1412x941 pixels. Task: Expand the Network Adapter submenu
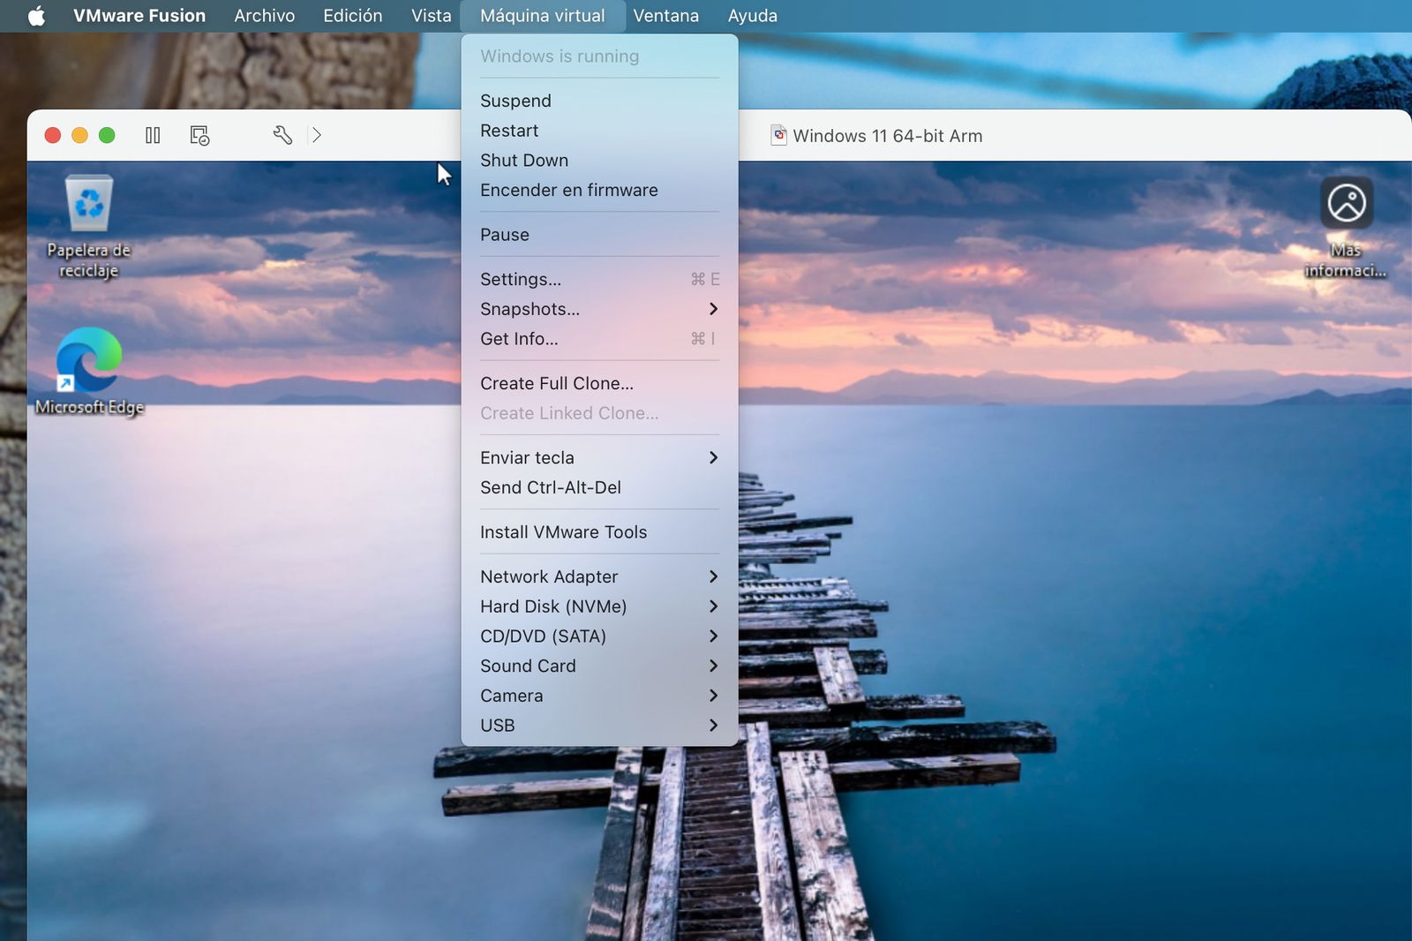tap(599, 576)
